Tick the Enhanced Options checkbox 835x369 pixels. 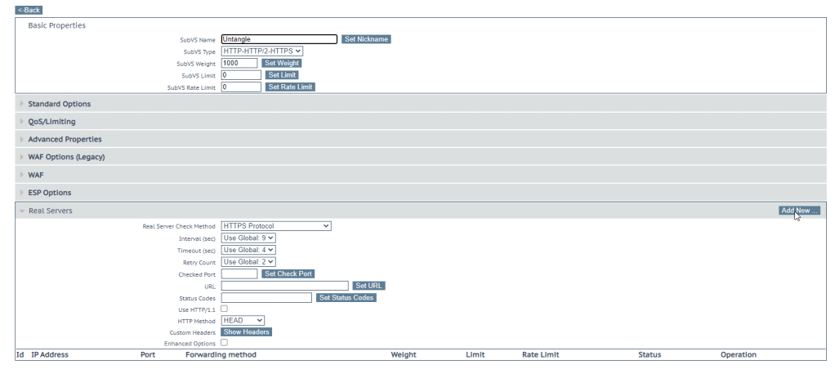[x=225, y=343]
